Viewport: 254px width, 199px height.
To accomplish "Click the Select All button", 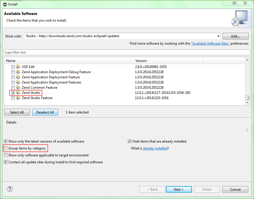I will pyautogui.click(x=17, y=112).
